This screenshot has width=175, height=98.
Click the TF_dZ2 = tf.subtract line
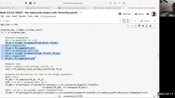click(24, 79)
